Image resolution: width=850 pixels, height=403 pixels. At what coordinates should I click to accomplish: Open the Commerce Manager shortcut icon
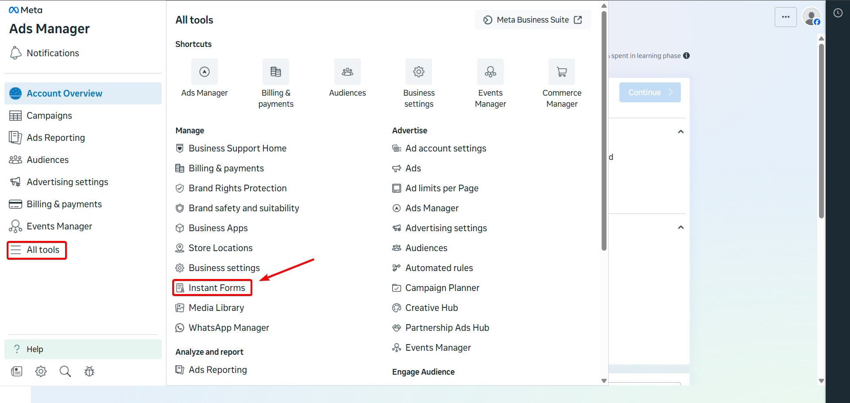tap(561, 71)
